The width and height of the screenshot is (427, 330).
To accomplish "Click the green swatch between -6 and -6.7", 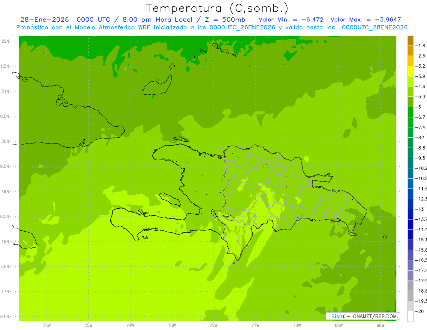I will click(x=410, y=112).
